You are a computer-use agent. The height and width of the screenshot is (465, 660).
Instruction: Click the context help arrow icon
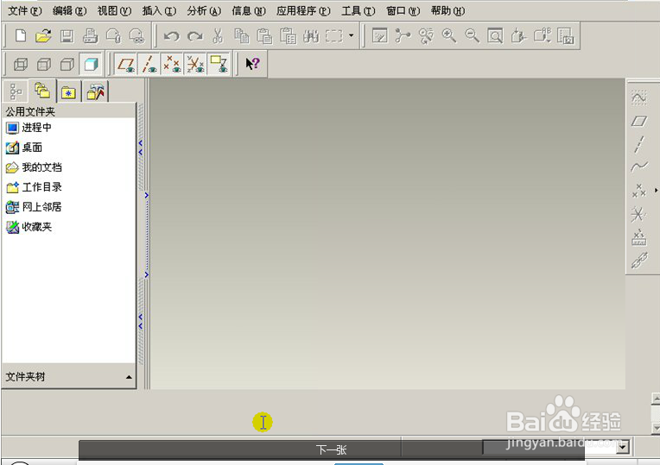[252, 64]
